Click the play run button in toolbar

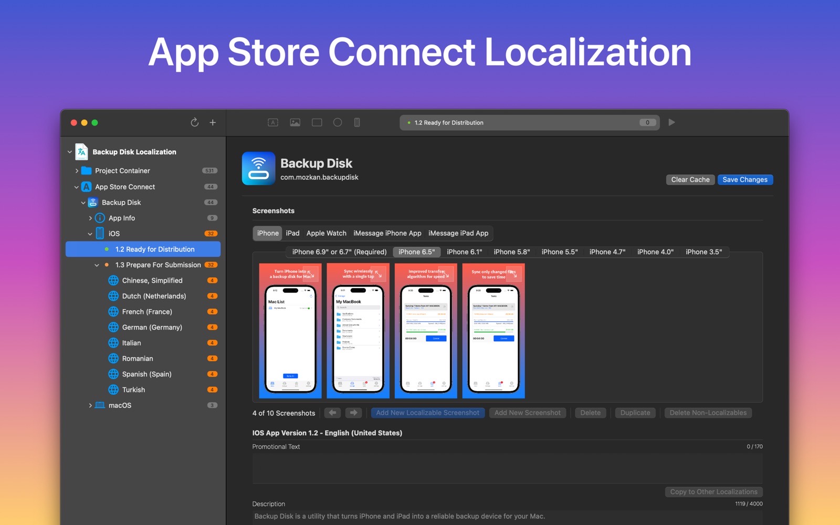click(x=671, y=122)
